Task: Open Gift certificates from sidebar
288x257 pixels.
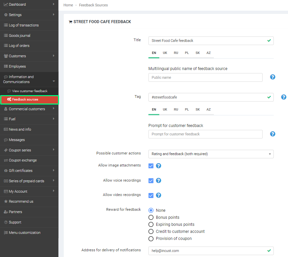Action: coord(21,171)
